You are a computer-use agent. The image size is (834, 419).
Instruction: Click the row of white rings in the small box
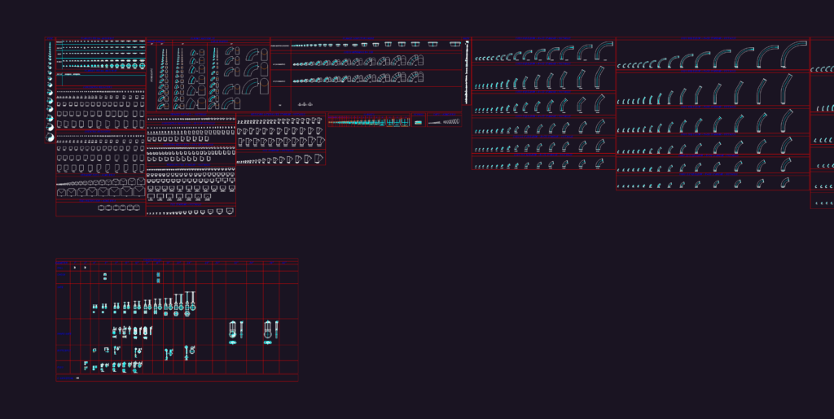pyautogui.click(x=451, y=121)
